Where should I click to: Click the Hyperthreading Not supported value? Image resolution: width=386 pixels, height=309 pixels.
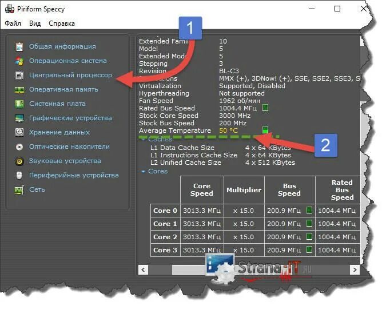click(242, 93)
